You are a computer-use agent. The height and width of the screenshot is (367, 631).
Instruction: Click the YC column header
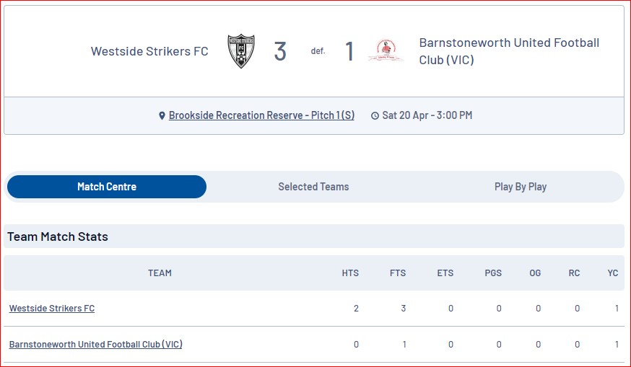coord(612,273)
